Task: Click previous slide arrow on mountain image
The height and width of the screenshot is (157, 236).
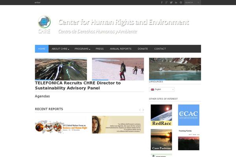Action: 38,71
